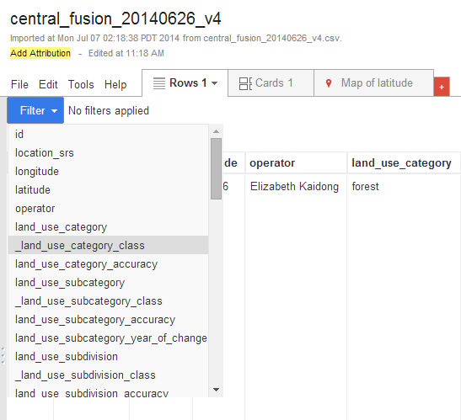
Task: Click the filter list scrollbar thumb
Action: point(216,169)
